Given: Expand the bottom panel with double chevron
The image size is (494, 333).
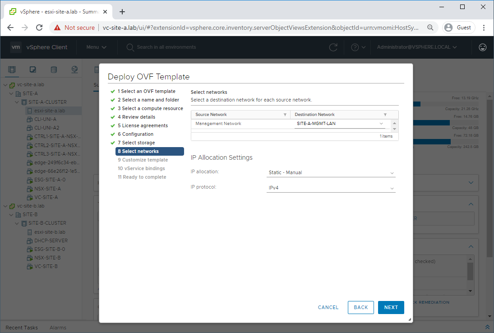Looking at the screenshot, I should [487, 327].
